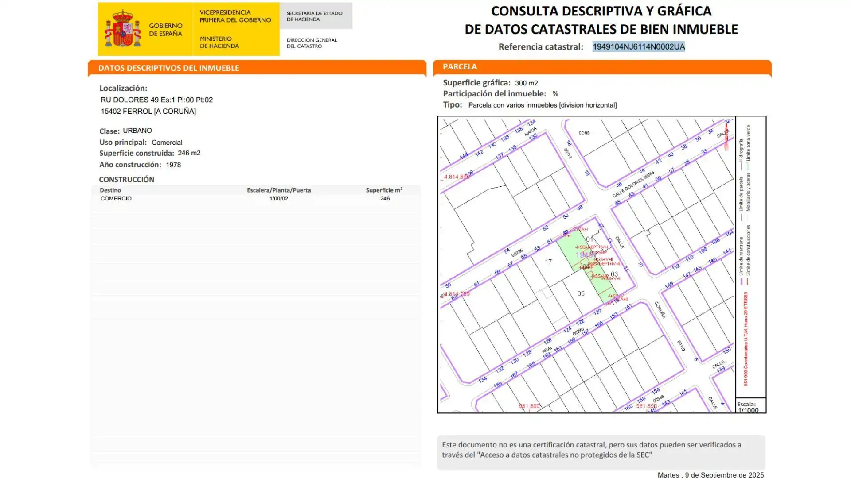Click the 246 cell in construction table
The image size is (851, 478).
click(x=385, y=199)
